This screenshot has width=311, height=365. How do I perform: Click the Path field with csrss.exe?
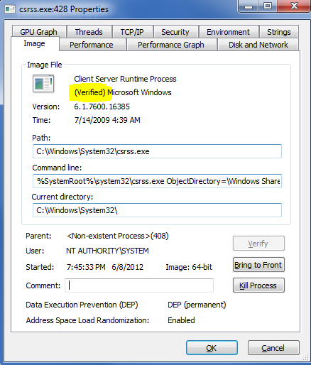pos(157,151)
